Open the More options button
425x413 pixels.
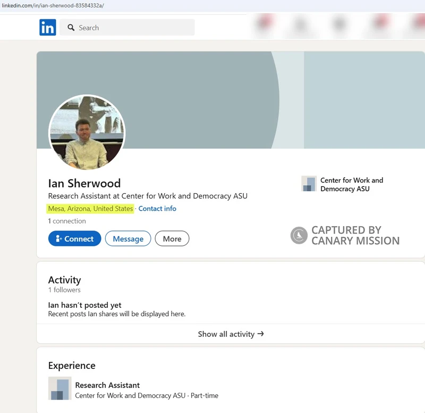172,238
